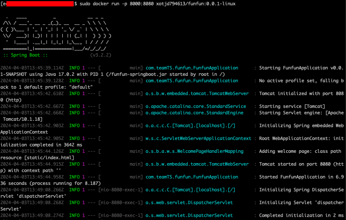
Task: Click '[Tomcat].[localhost].[/]' logger on the 42.903Z line
Action: (191, 126)
